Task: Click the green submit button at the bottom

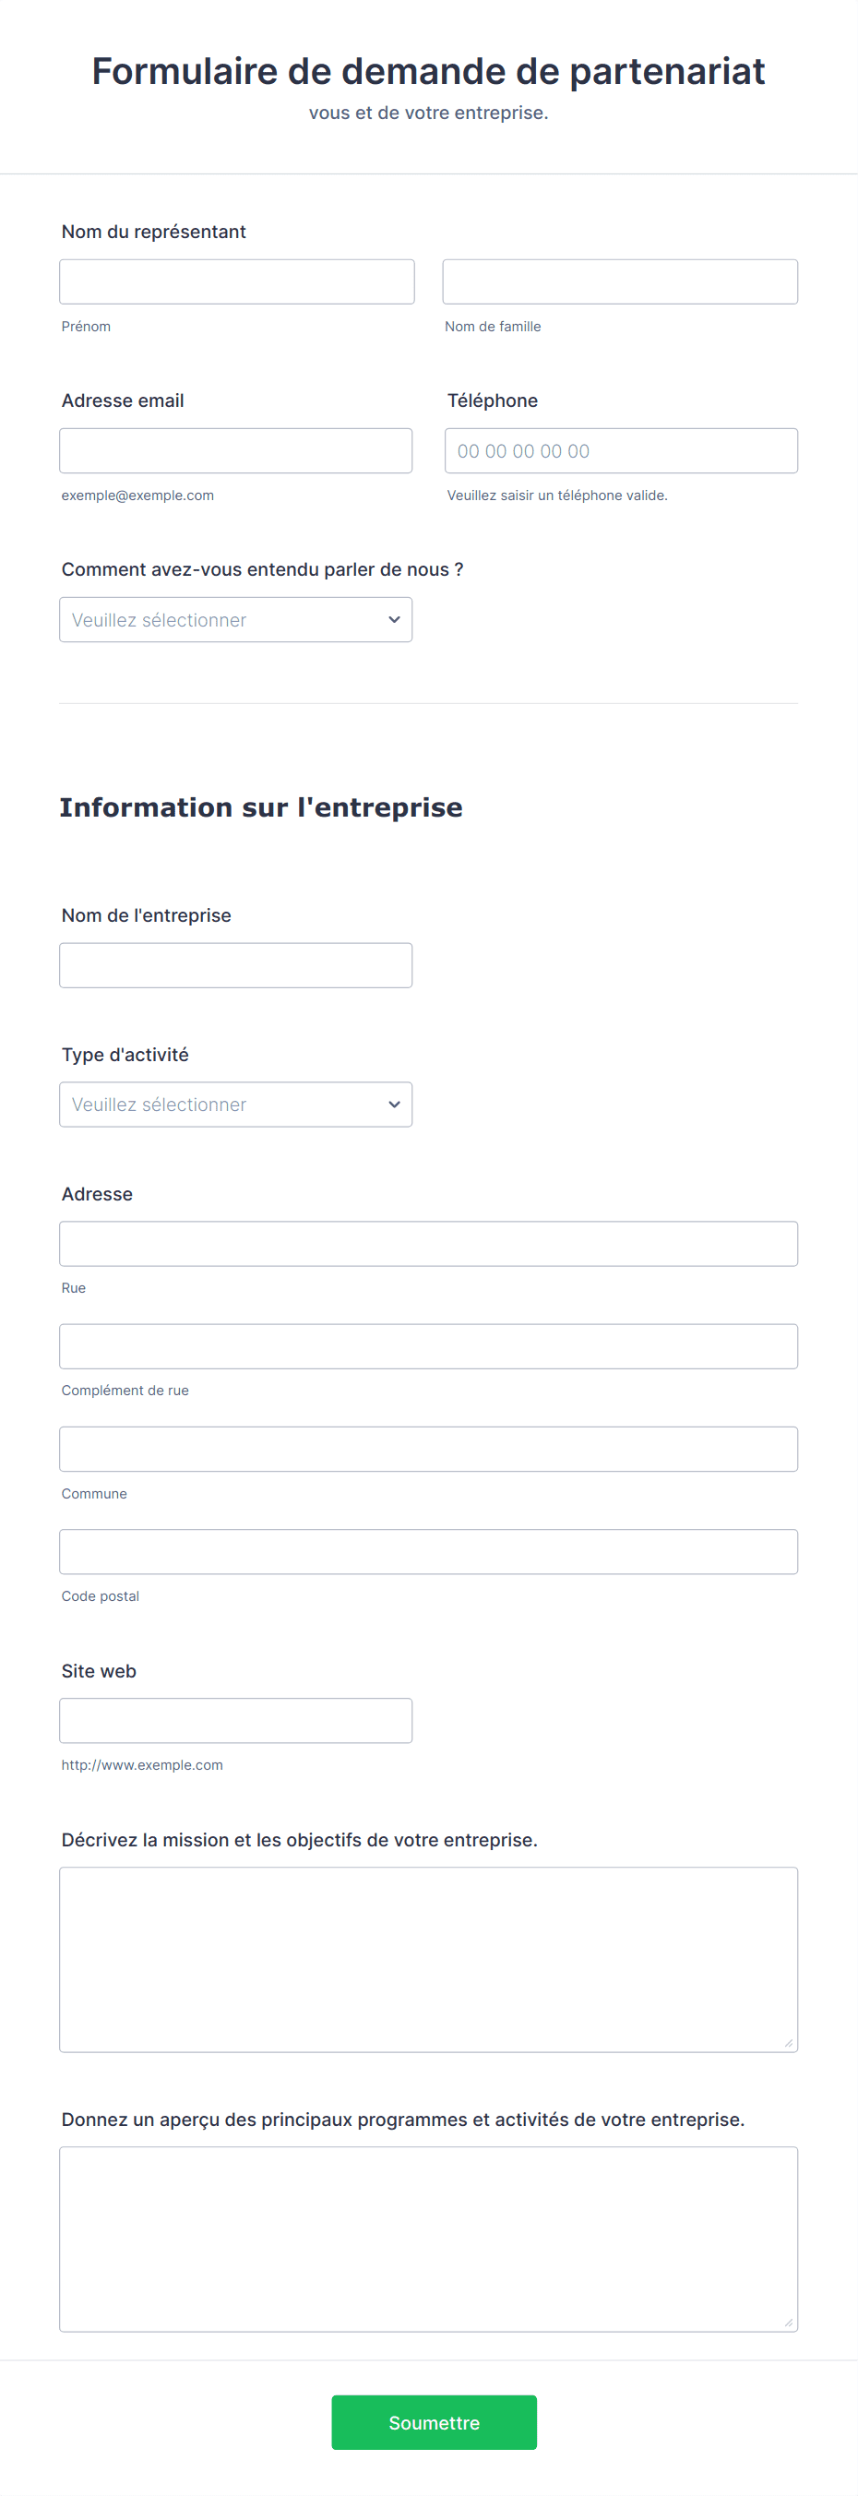Action: coord(434,2421)
